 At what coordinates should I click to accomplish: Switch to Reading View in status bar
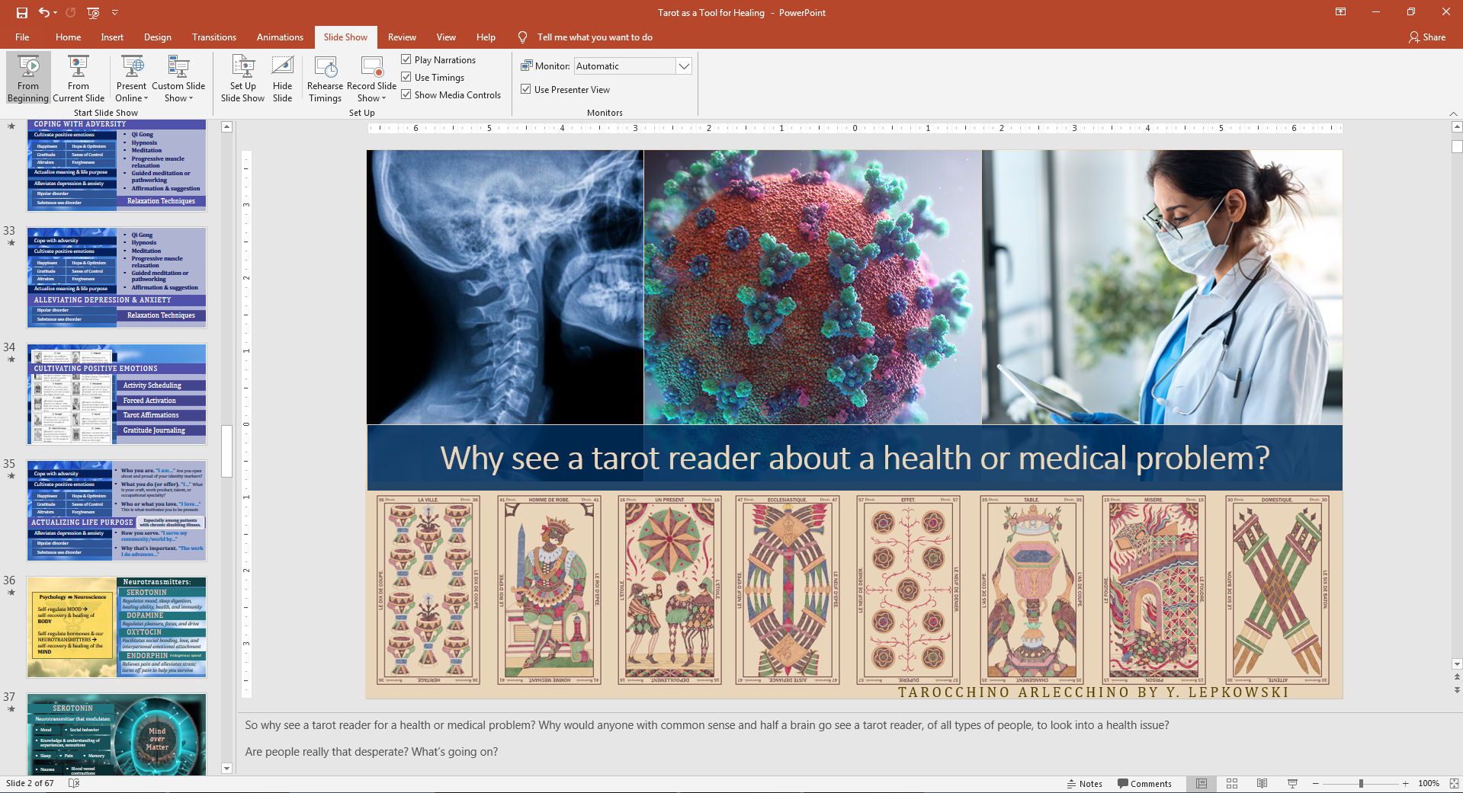point(1262,784)
